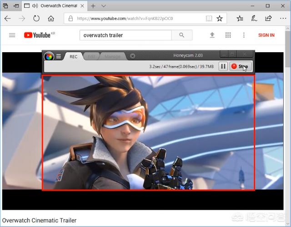Open the Honeycam hamburger menu
The width and height of the screenshot is (291, 227).
click(x=59, y=56)
